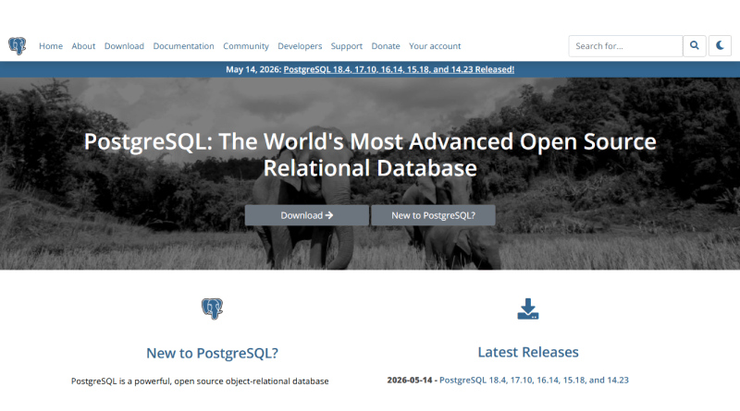
Task: Click the search magnifier button
Action: coord(695,46)
